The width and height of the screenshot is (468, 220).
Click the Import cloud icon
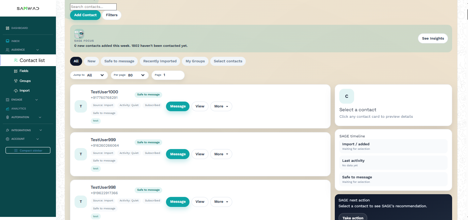click(16, 91)
